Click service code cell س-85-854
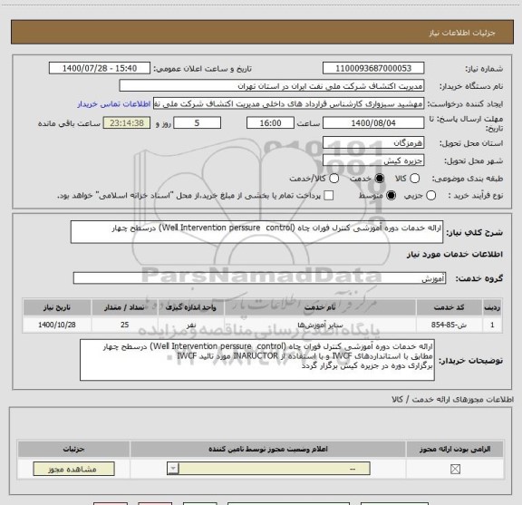This screenshot has width=522, height=505. click(x=449, y=325)
